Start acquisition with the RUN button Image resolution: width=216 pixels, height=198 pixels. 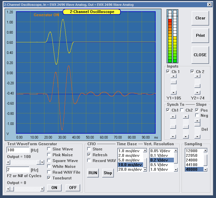93,173
